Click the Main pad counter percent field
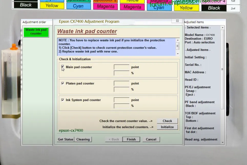 122,73
